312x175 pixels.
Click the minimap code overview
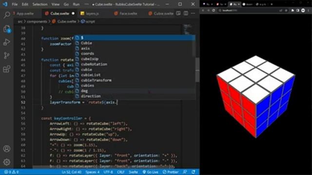pos(188,29)
